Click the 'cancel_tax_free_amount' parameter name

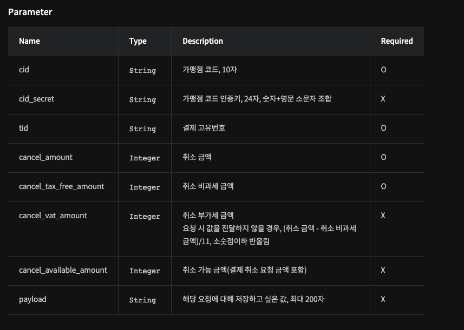tap(62, 186)
